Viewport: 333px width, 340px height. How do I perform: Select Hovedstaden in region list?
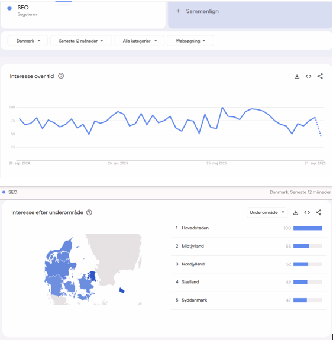(248, 228)
